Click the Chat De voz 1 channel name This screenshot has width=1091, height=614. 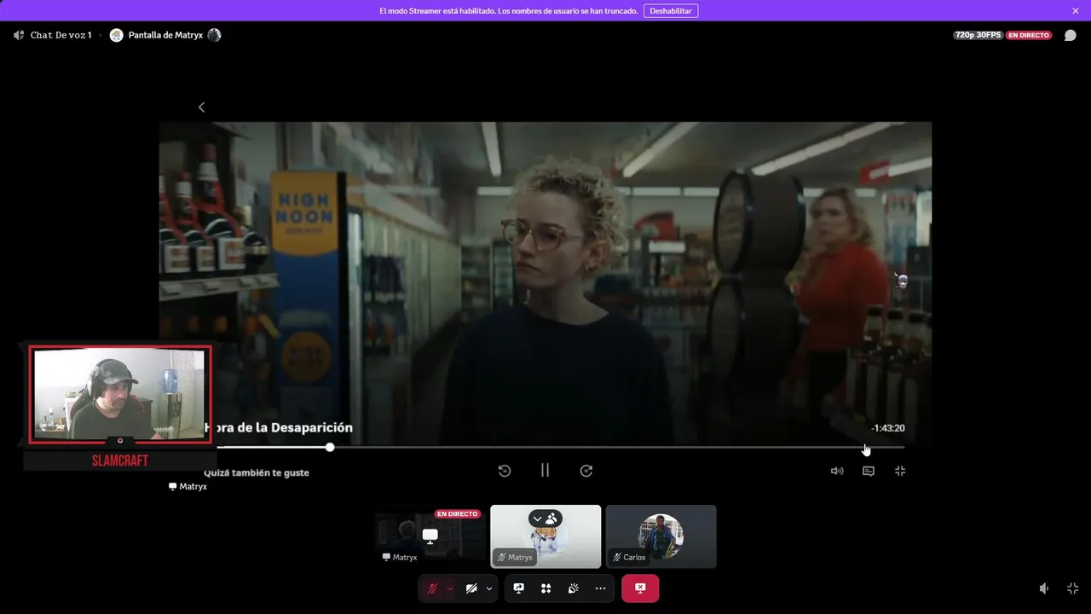tap(61, 35)
